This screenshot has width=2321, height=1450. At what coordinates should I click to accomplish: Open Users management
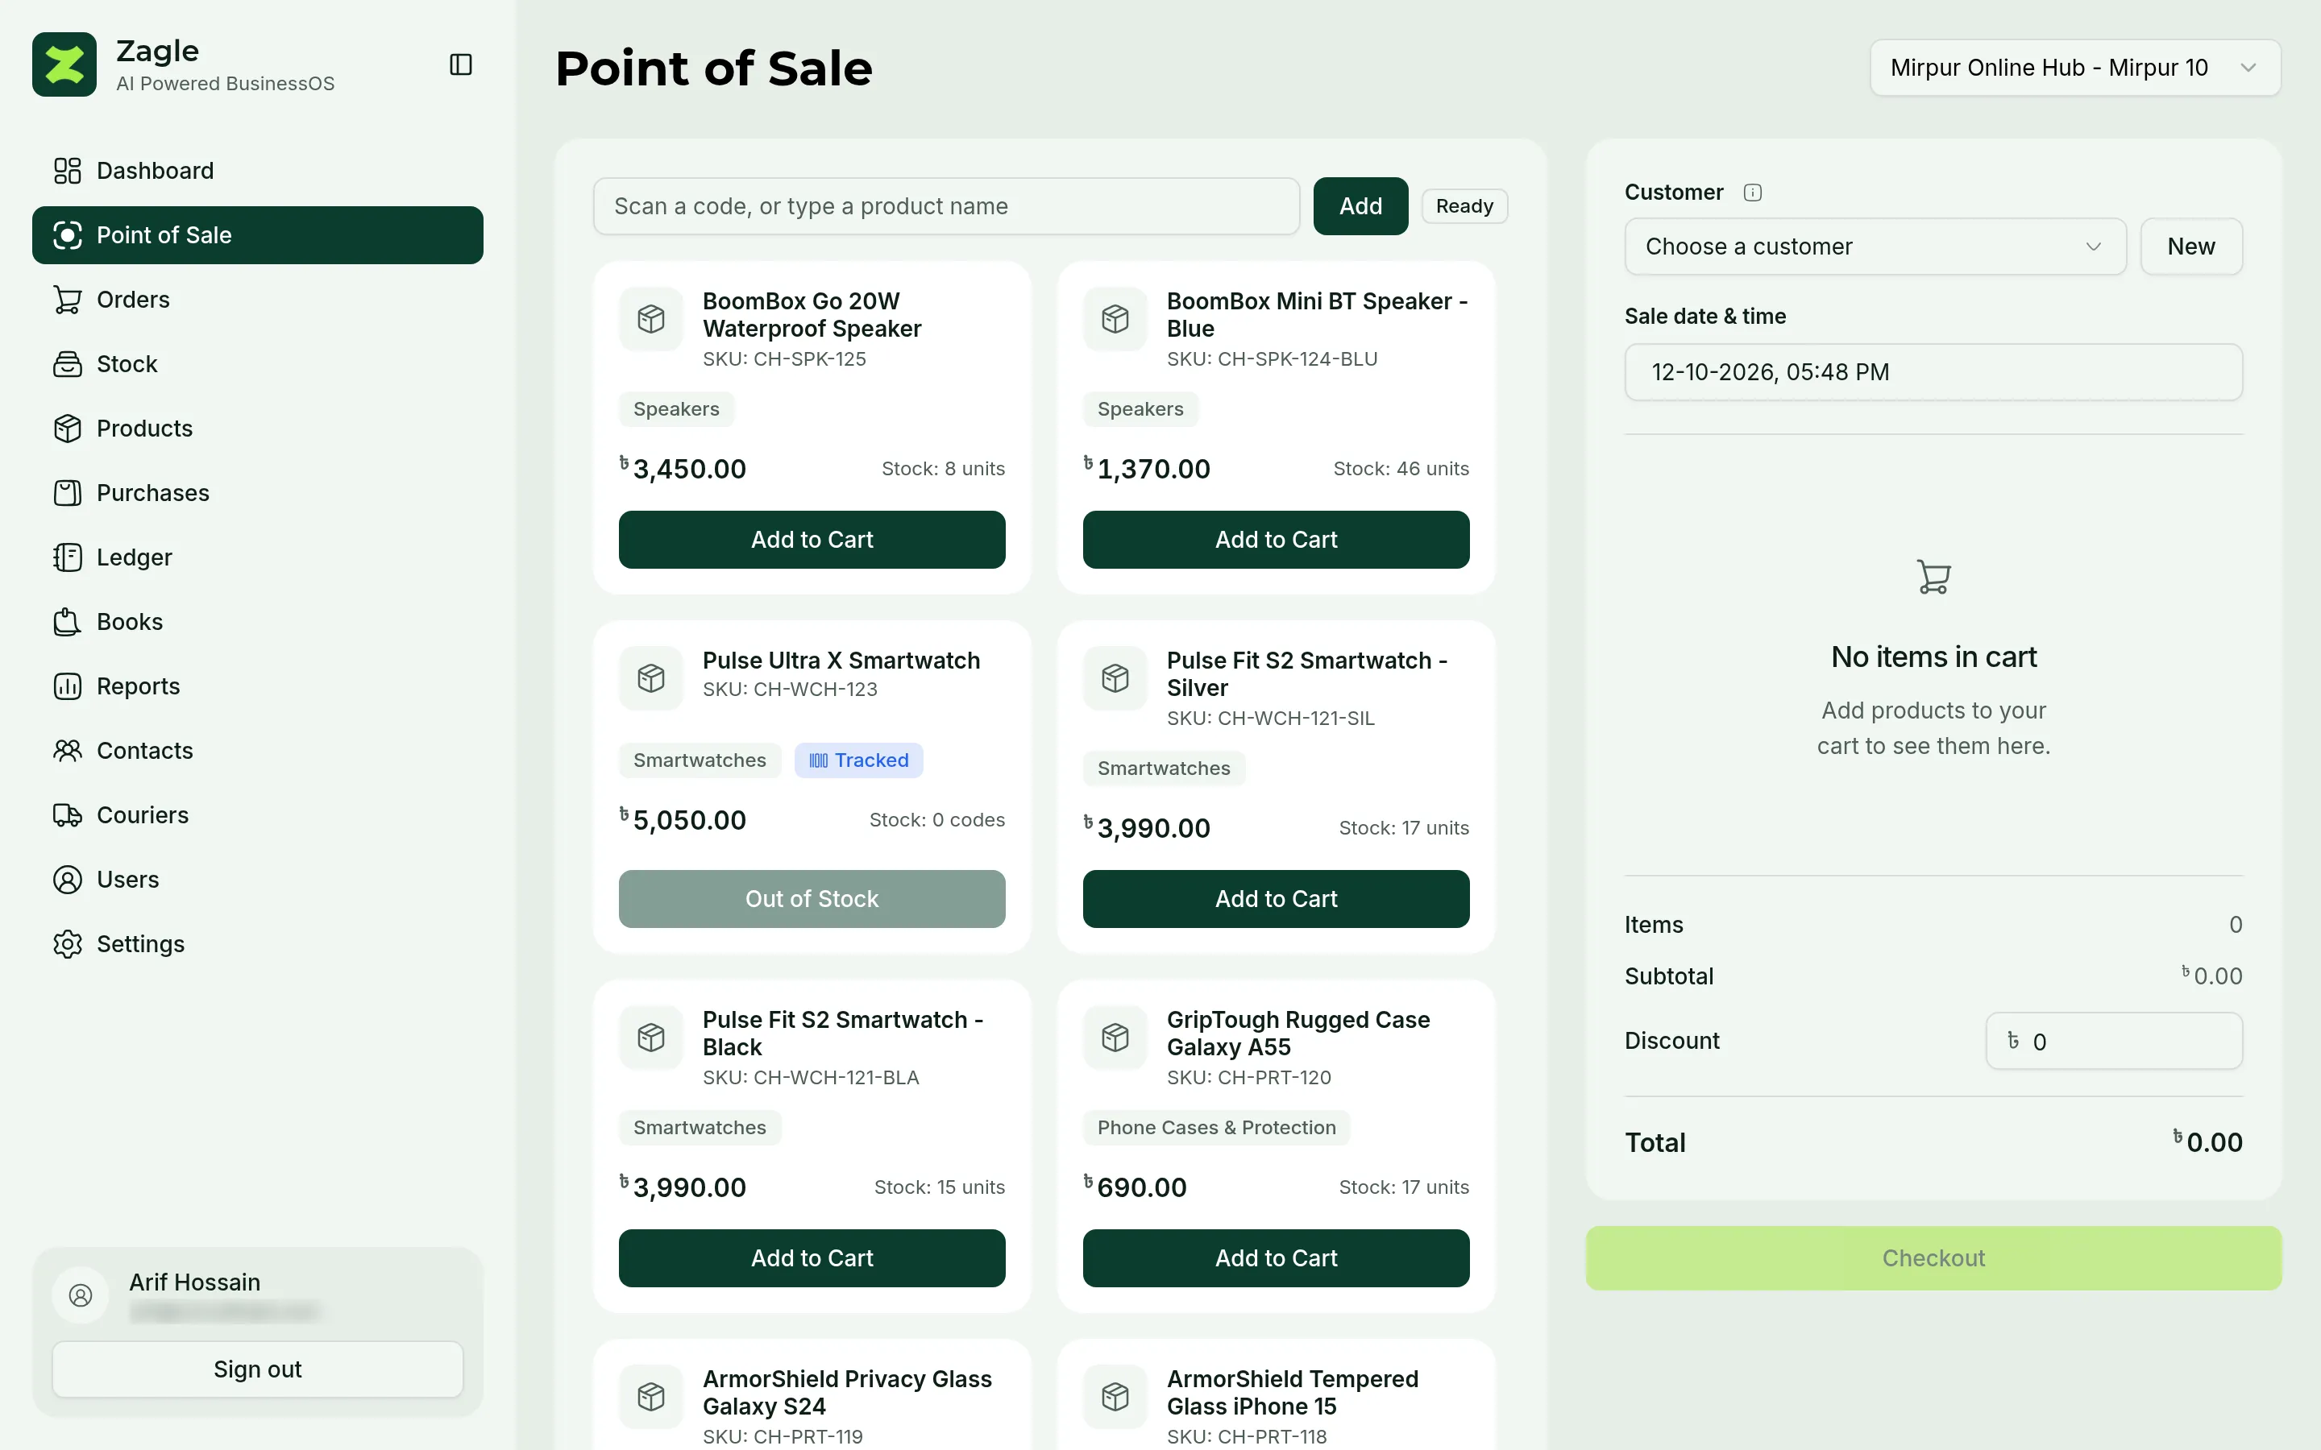pos(257,880)
